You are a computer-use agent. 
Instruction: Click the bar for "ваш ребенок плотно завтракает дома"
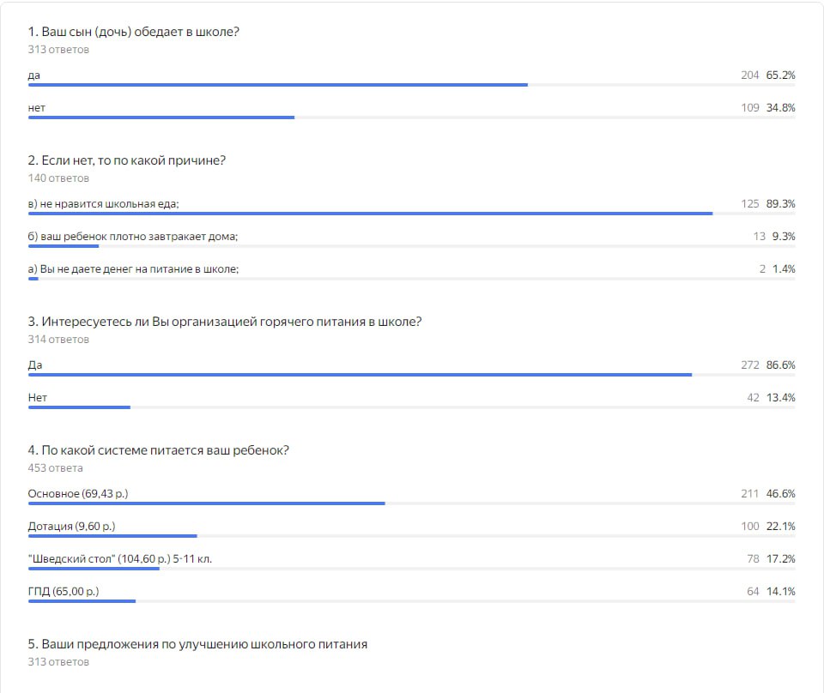(64, 246)
